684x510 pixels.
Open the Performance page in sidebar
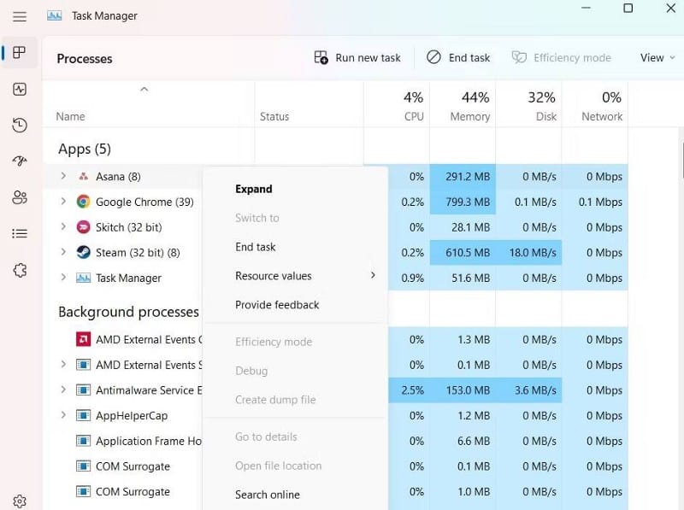click(x=20, y=89)
